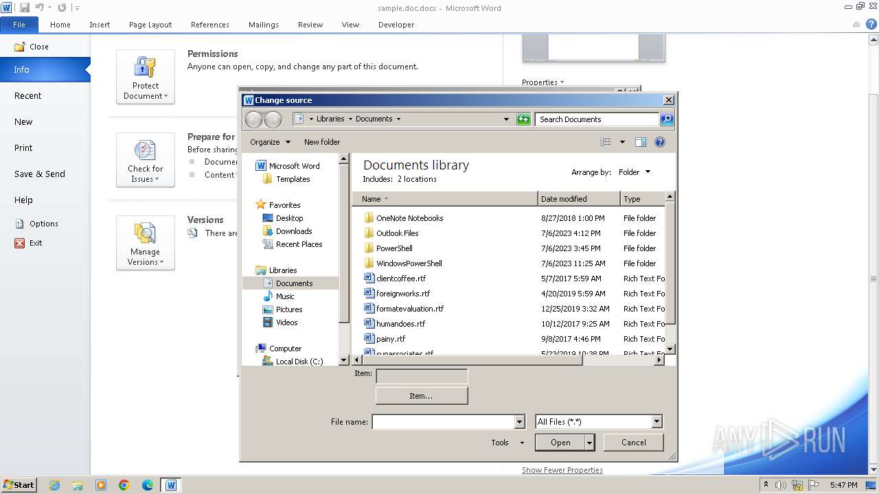Open Microsoft Edge from taskbar
Image resolution: width=879 pixels, height=494 pixels.
coord(148,485)
